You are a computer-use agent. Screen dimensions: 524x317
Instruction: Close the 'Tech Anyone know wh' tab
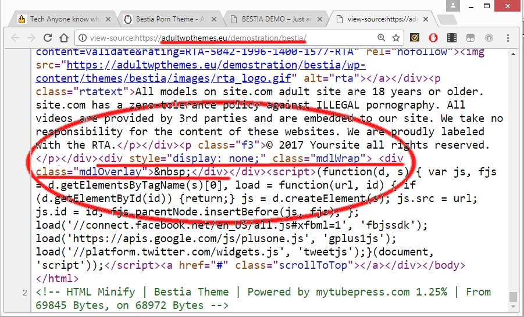(108, 19)
